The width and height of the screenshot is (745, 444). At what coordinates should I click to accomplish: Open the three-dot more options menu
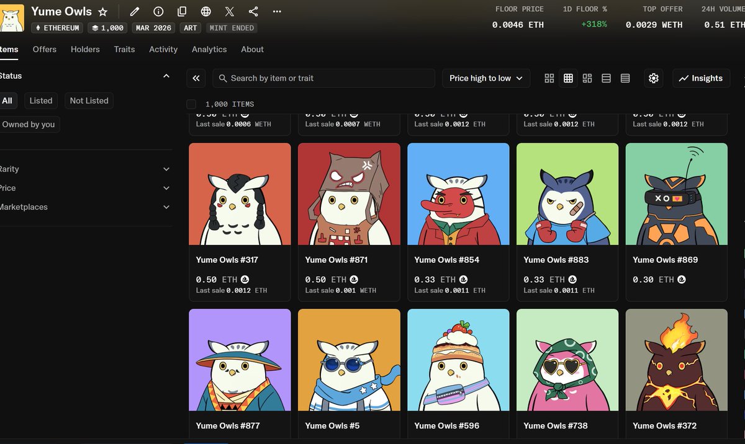(x=277, y=12)
